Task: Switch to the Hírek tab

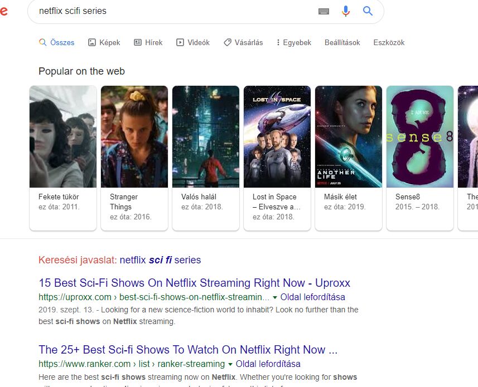Action: pyautogui.click(x=148, y=42)
